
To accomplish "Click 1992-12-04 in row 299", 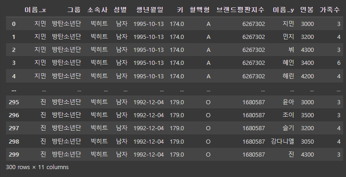I will coord(149,154).
